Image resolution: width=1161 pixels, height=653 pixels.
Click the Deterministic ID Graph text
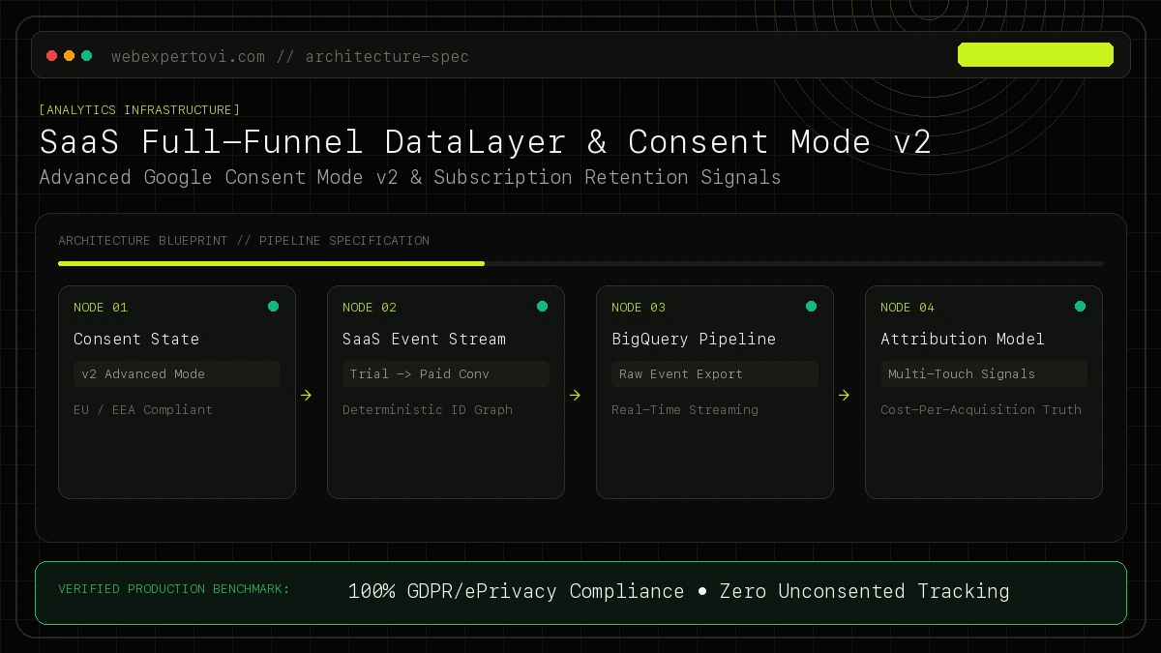pyautogui.click(x=428, y=410)
